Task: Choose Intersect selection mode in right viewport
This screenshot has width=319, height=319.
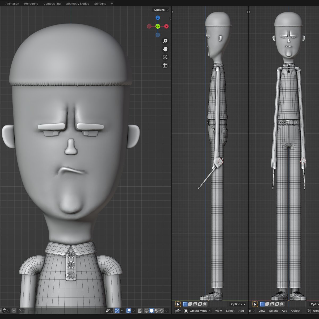Action: 282,304
